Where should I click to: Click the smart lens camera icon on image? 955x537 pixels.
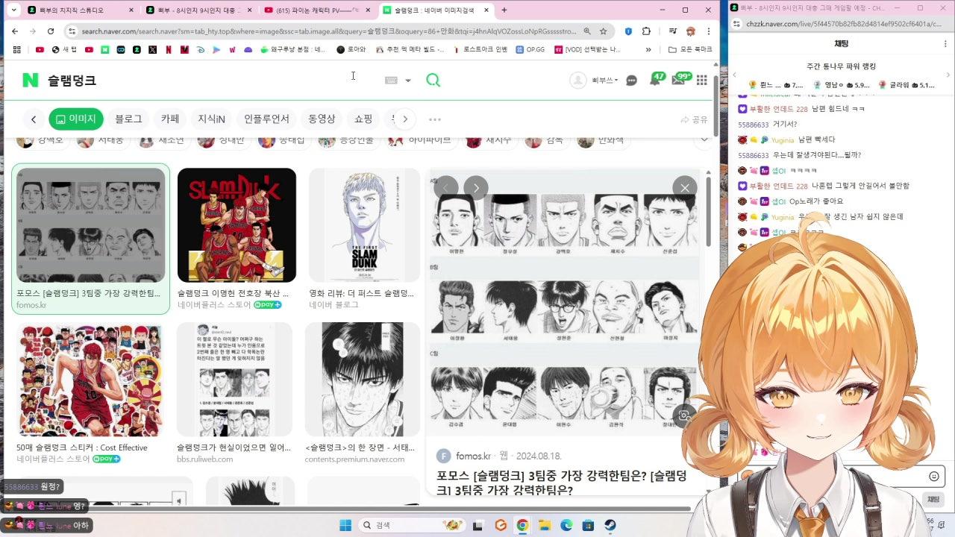tap(684, 416)
